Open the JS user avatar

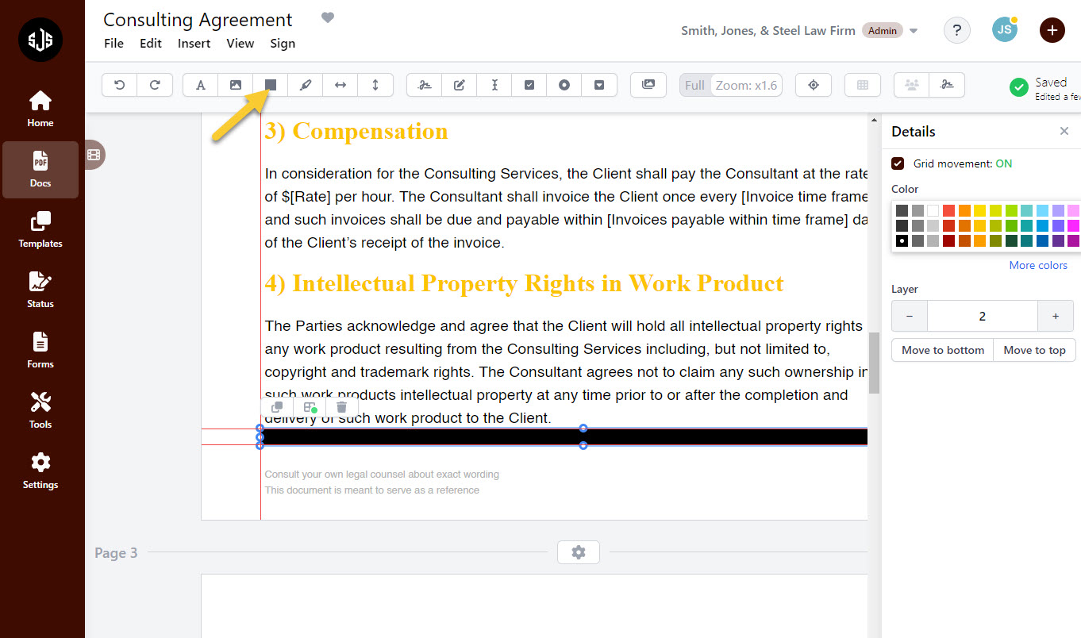click(x=1005, y=30)
